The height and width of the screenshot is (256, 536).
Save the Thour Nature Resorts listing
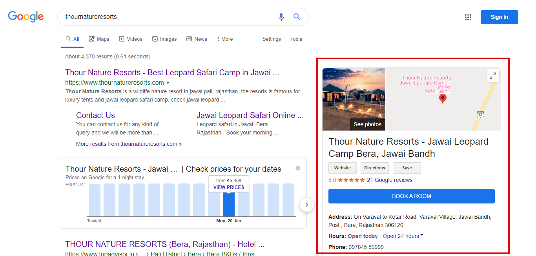tap(407, 168)
